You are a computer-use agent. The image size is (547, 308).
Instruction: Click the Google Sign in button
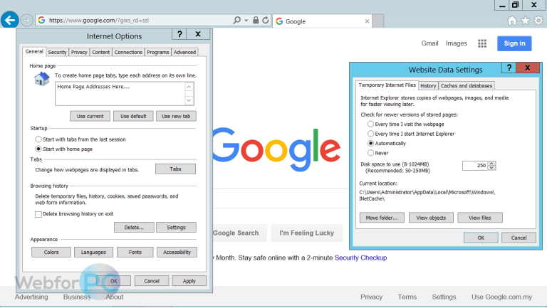tap(514, 43)
